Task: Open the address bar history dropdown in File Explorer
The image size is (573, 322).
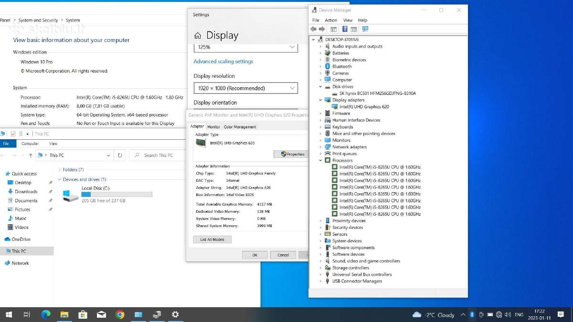Action: point(108,155)
